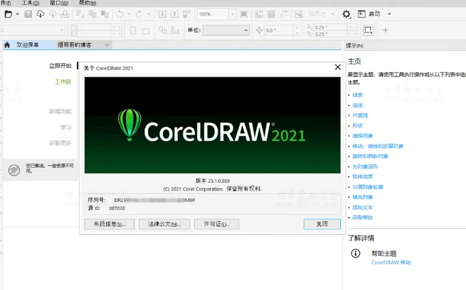The height and width of the screenshot is (290, 466).
Task: Click the 系统信息 button
Action: coord(109,224)
